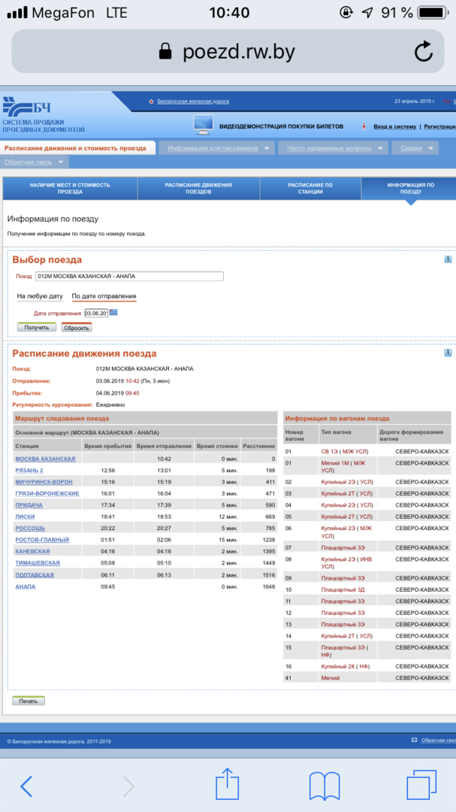
Task: Open Safari bookmarks book icon
Action: tap(325, 786)
